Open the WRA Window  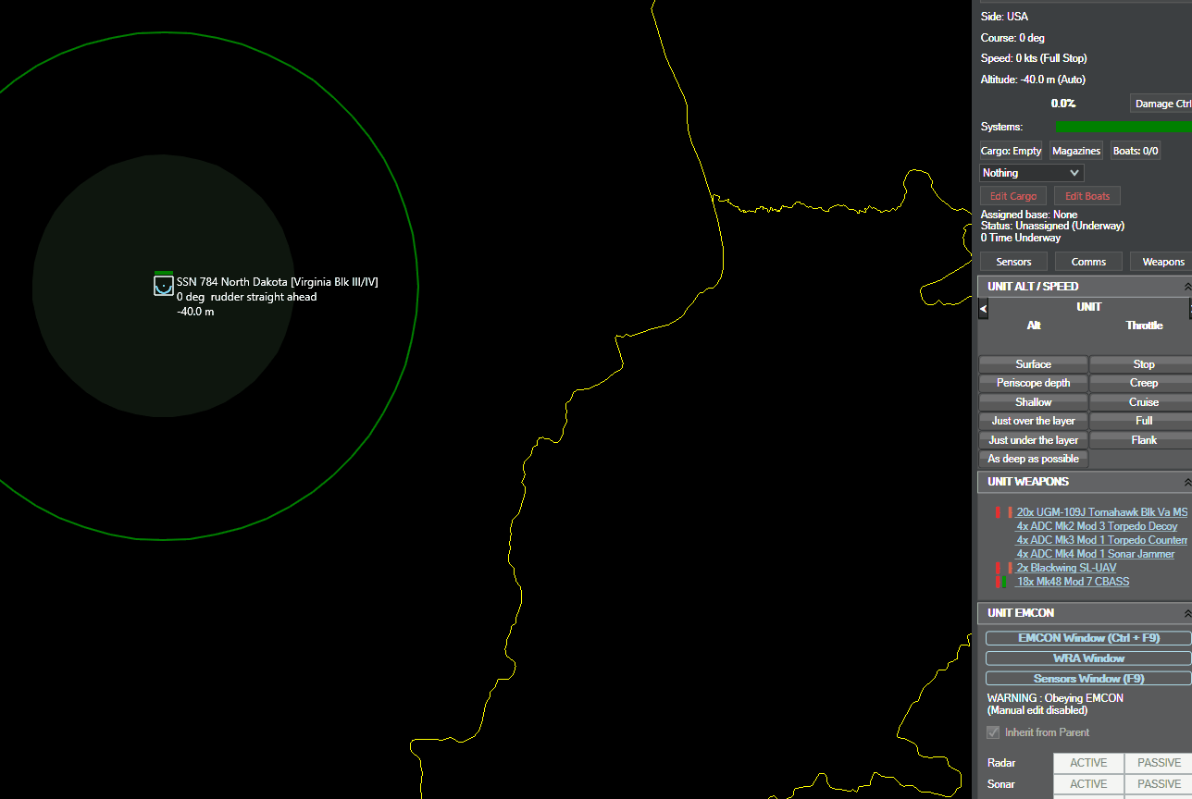tap(1088, 658)
